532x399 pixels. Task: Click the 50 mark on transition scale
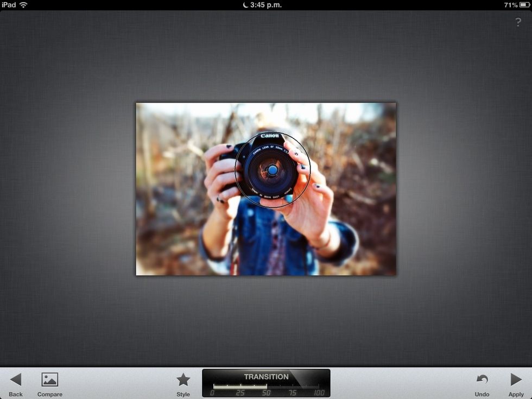266,393
